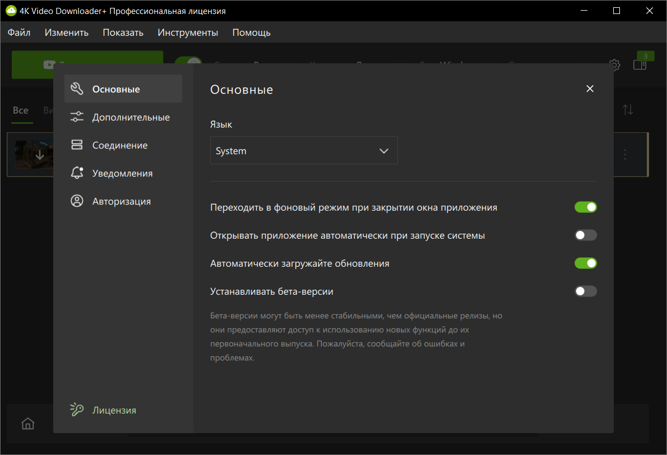Click the settings gear icon in the toolbar
Screen dimensions: 667x455
[x=614, y=64]
